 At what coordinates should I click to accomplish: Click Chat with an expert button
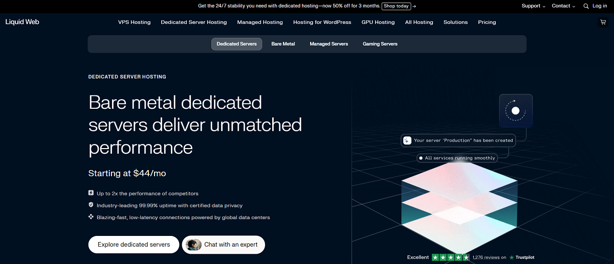pyautogui.click(x=224, y=245)
